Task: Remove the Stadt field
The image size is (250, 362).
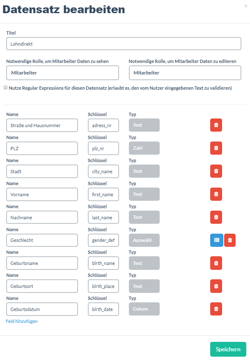Action: click(x=216, y=171)
